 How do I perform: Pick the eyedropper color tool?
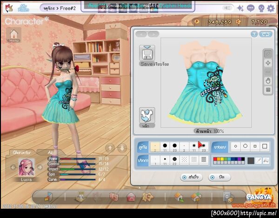[x=259, y=161]
